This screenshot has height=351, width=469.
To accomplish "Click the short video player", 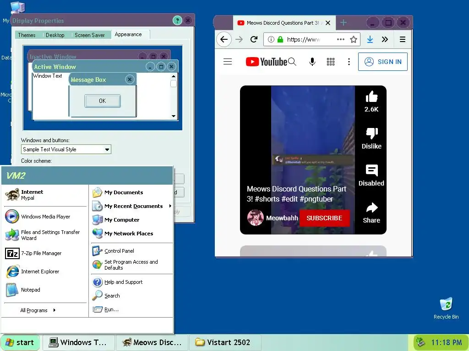I will pyautogui.click(x=313, y=160).
